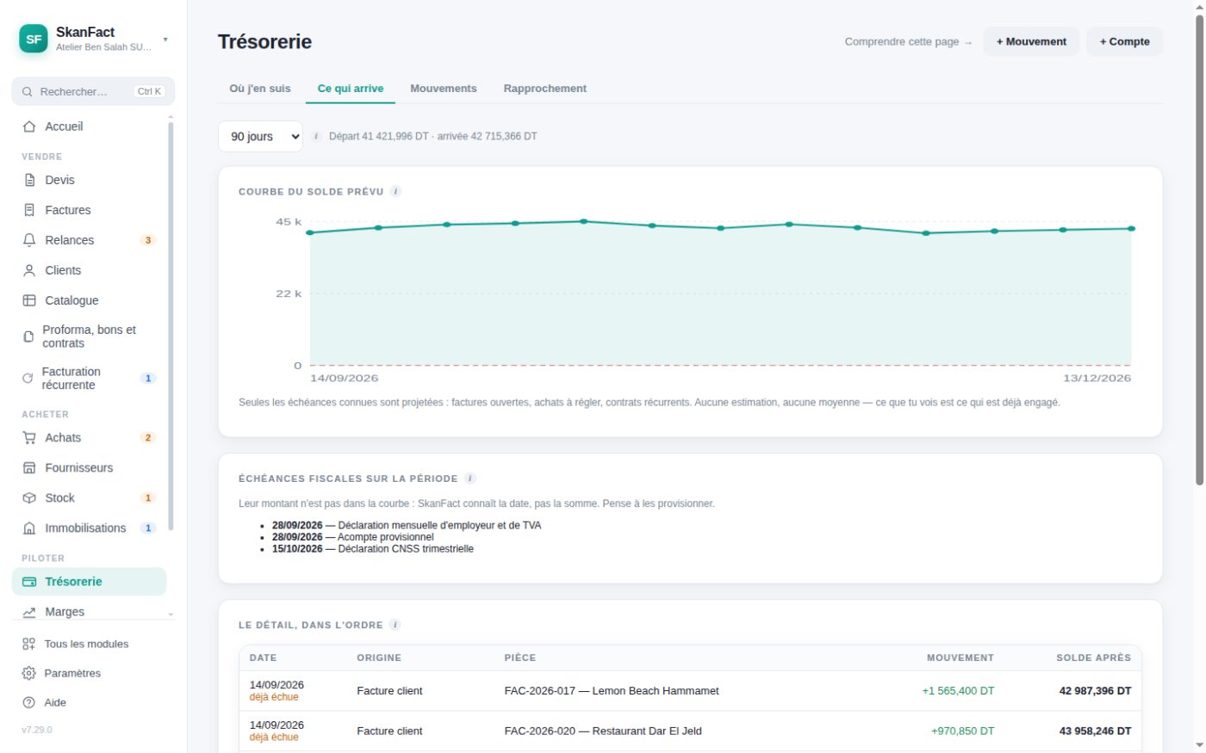1206x753 pixels.
Task: Click the SkanFact SF logo icon
Action: [x=34, y=39]
